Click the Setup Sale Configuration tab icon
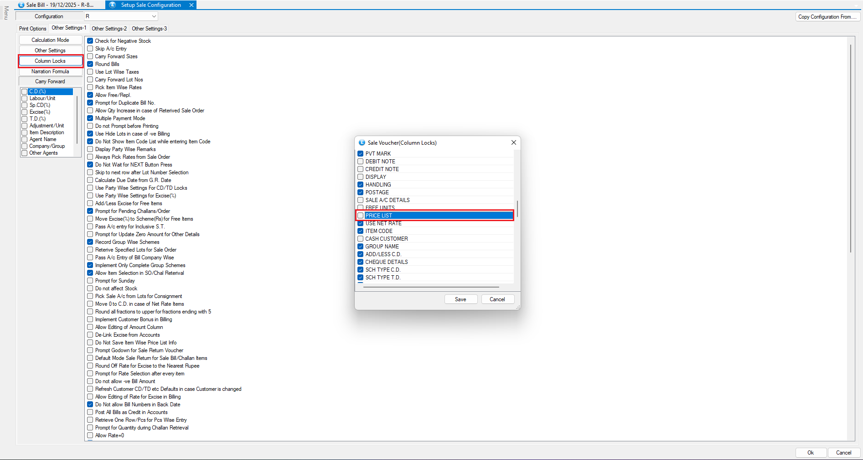 pyautogui.click(x=113, y=5)
